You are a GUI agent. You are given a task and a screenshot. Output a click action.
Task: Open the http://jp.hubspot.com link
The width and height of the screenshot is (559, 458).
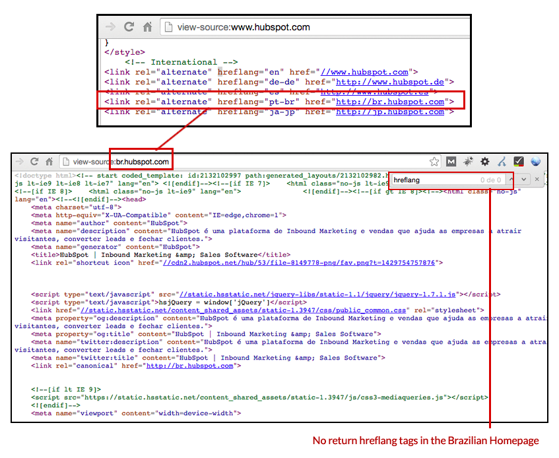pyautogui.click(x=390, y=112)
